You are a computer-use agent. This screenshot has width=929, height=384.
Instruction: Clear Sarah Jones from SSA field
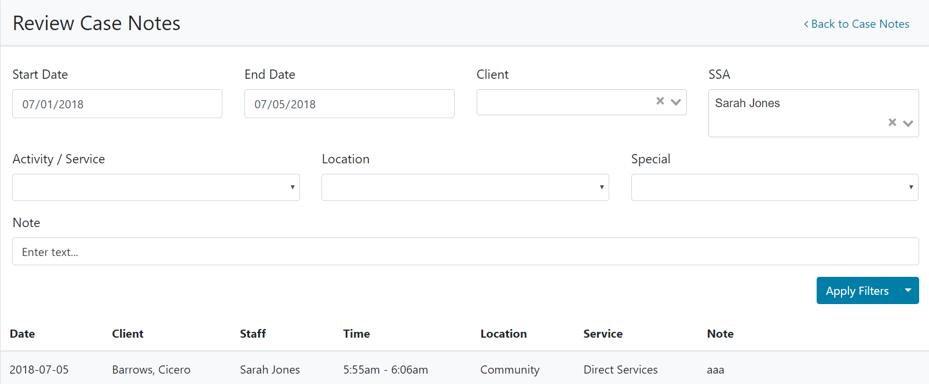892,122
